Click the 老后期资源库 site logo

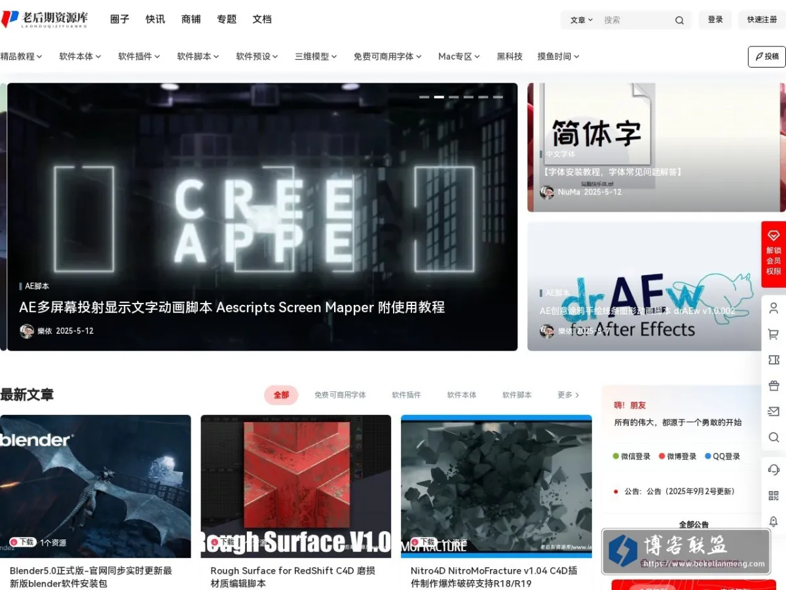click(x=45, y=20)
